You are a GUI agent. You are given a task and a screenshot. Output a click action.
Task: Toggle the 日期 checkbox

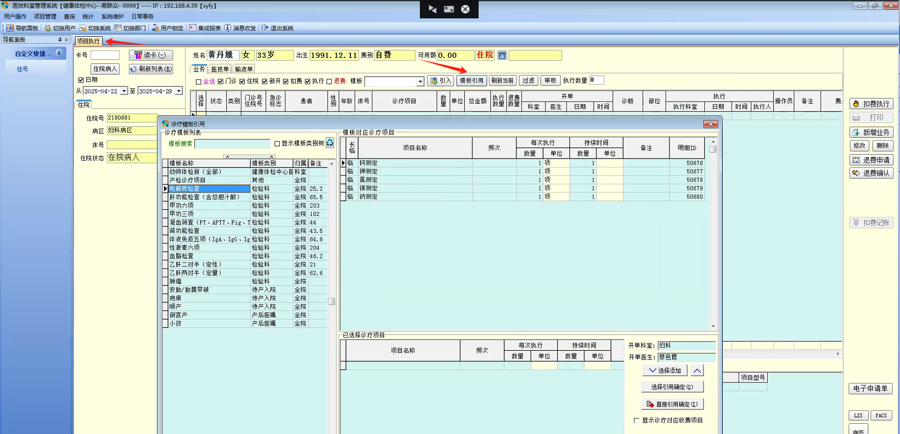[x=81, y=80]
